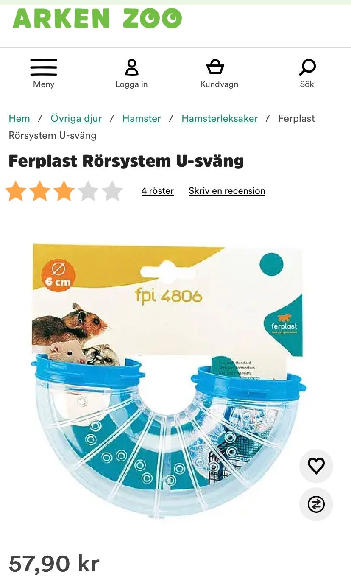
Task: Open the Kundvagn basket icon
Action: [215, 67]
